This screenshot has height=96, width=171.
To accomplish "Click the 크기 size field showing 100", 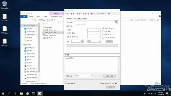I will [77, 41].
